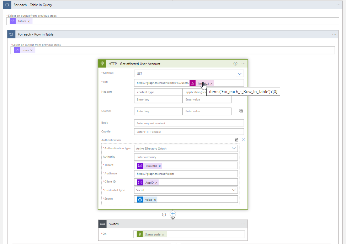Open ellipsis menu of For each Table in Query
This screenshot has width=346, height=244.
pos(338,5)
